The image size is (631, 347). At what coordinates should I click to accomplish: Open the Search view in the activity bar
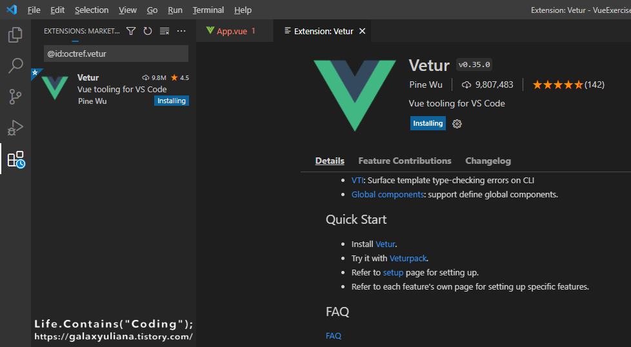pyautogui.click(x=15, y=66)
